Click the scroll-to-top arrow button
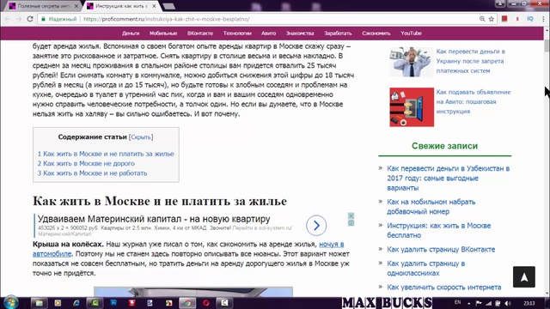The width and height of the screenshot is (550, 309). click(524, 276)
